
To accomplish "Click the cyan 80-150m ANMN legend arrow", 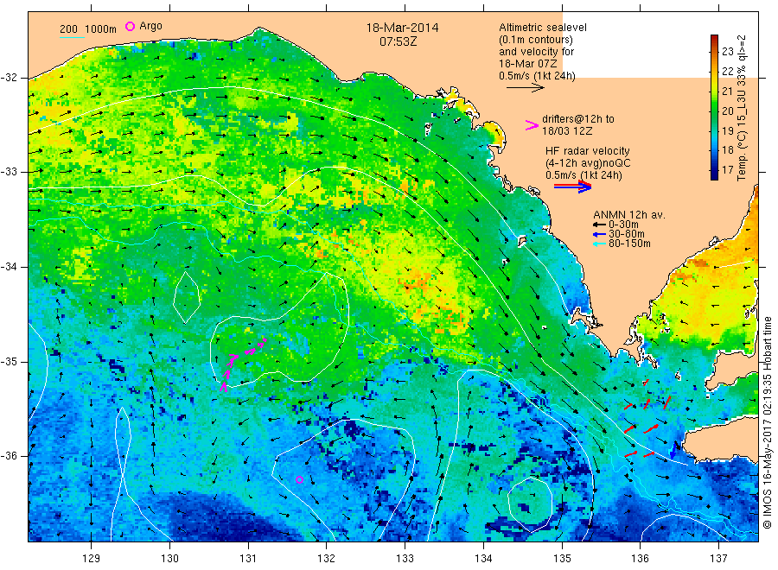I will click(x=599, y=244).
